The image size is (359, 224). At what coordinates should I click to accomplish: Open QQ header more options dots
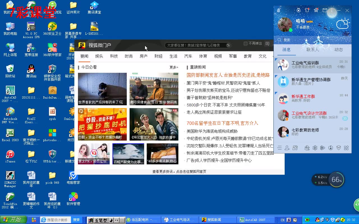[332, 10]
